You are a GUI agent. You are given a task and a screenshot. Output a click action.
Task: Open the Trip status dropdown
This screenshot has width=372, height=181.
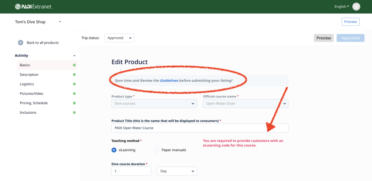119,38
